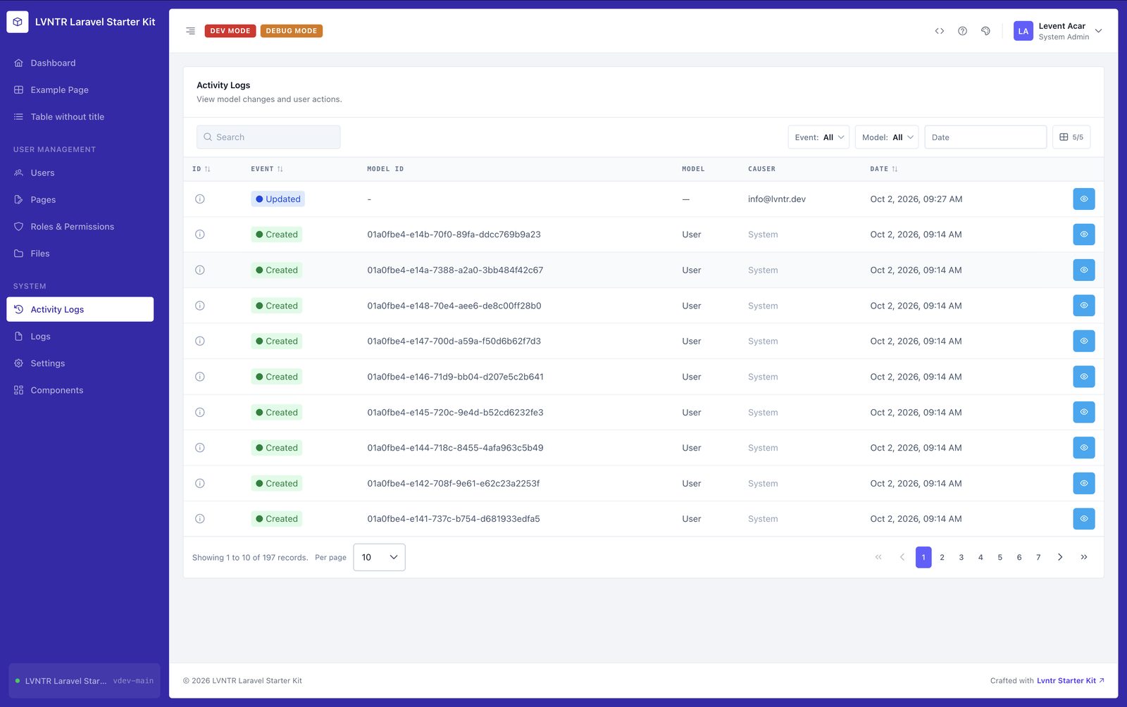Viewport: 1127px width, 707px height.
Task: Open the Lvntr Starter Kit footer link
Action: pos(1070,681)
